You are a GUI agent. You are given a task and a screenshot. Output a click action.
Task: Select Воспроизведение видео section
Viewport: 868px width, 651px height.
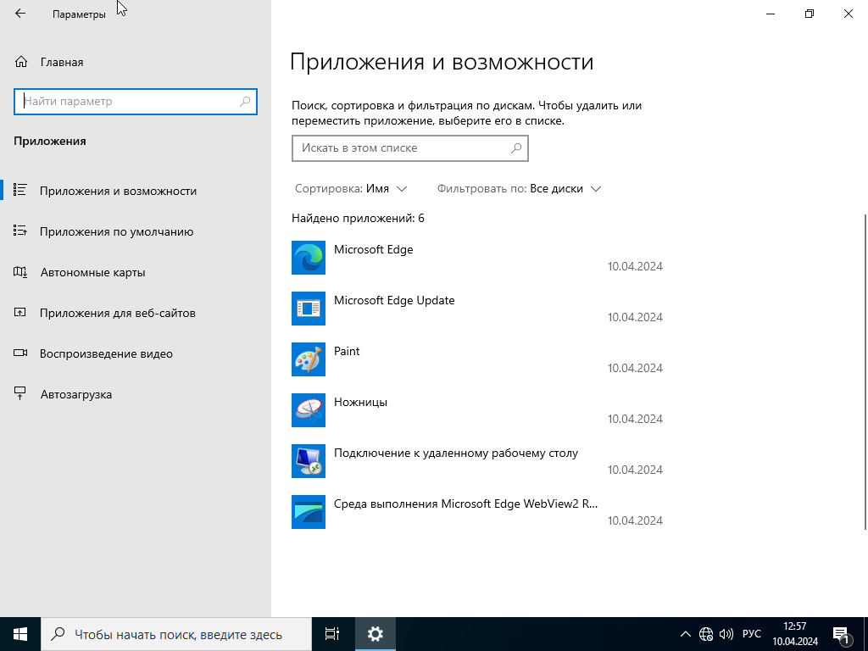(x=106, y=353)
